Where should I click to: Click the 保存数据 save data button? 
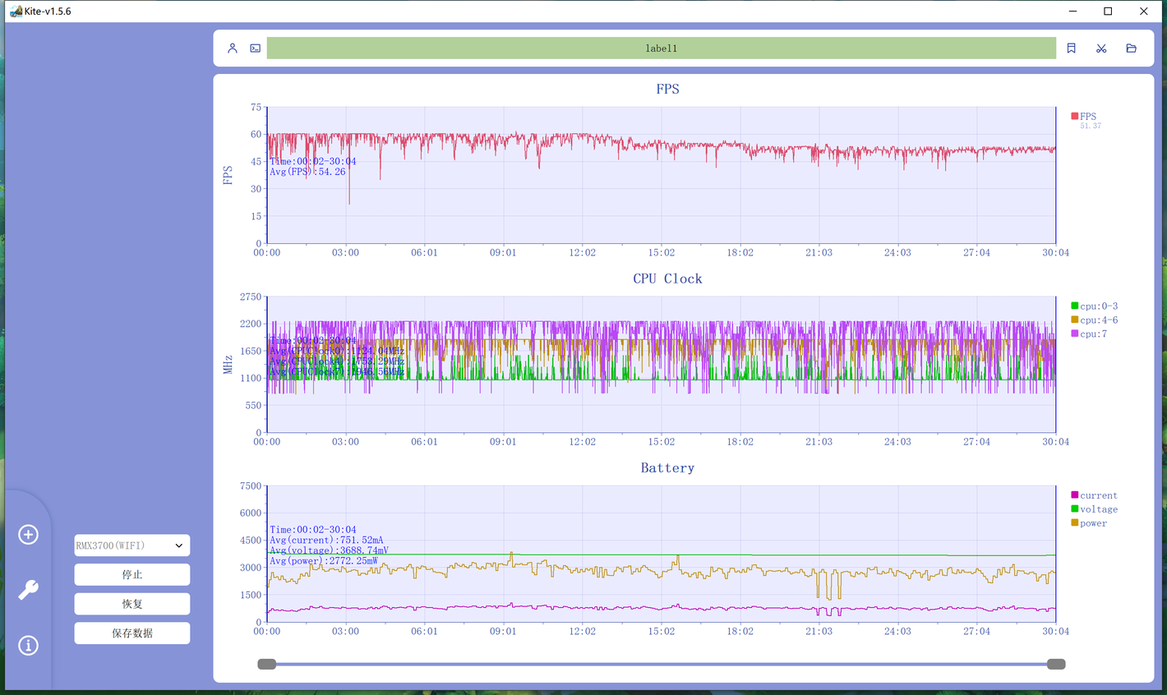point(132,633)
